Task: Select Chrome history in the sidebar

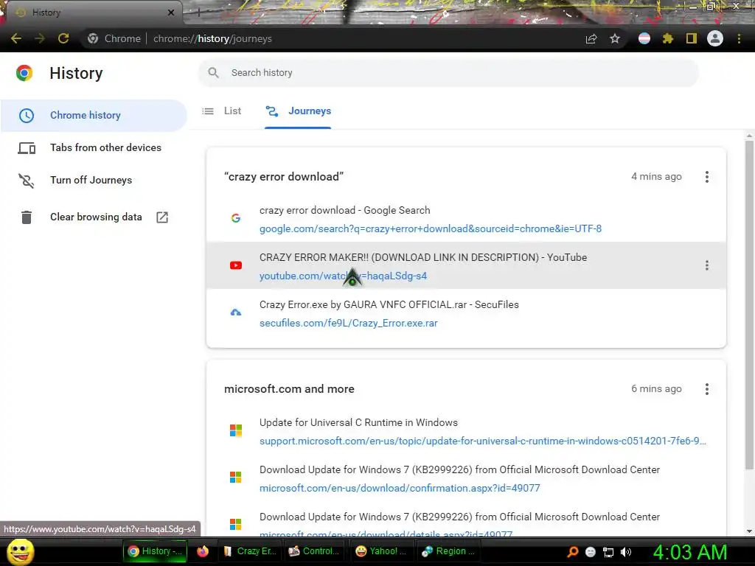Action: pyautogui.click(x=94, y=116)
